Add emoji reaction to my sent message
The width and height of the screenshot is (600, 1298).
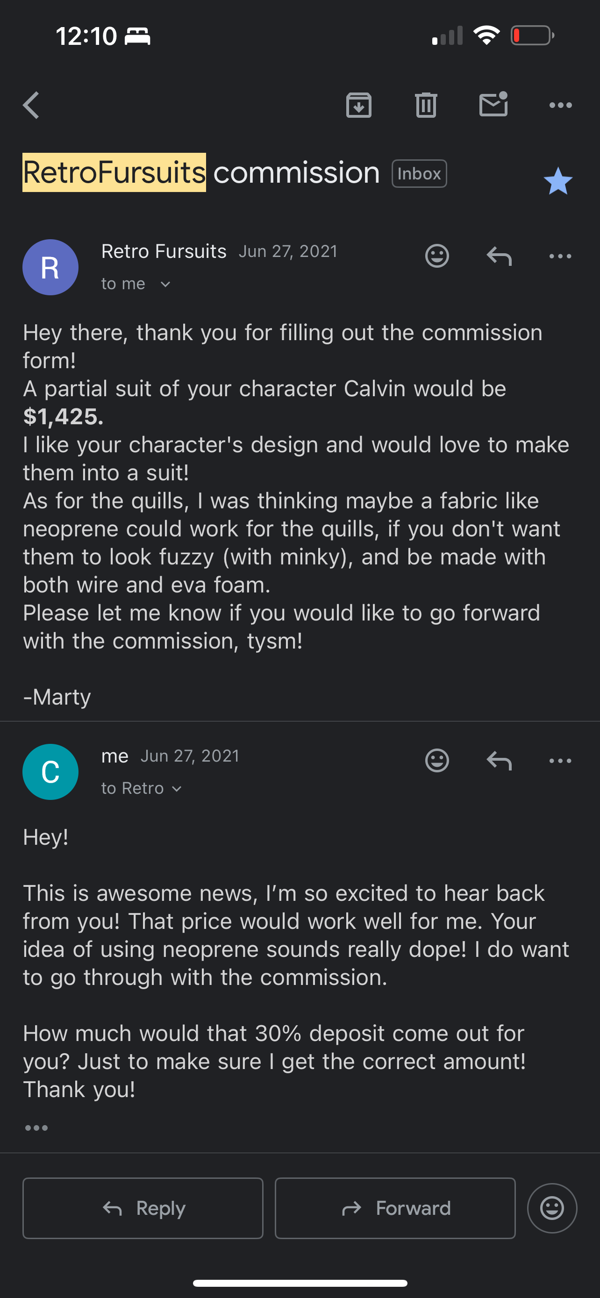[437, 760]
